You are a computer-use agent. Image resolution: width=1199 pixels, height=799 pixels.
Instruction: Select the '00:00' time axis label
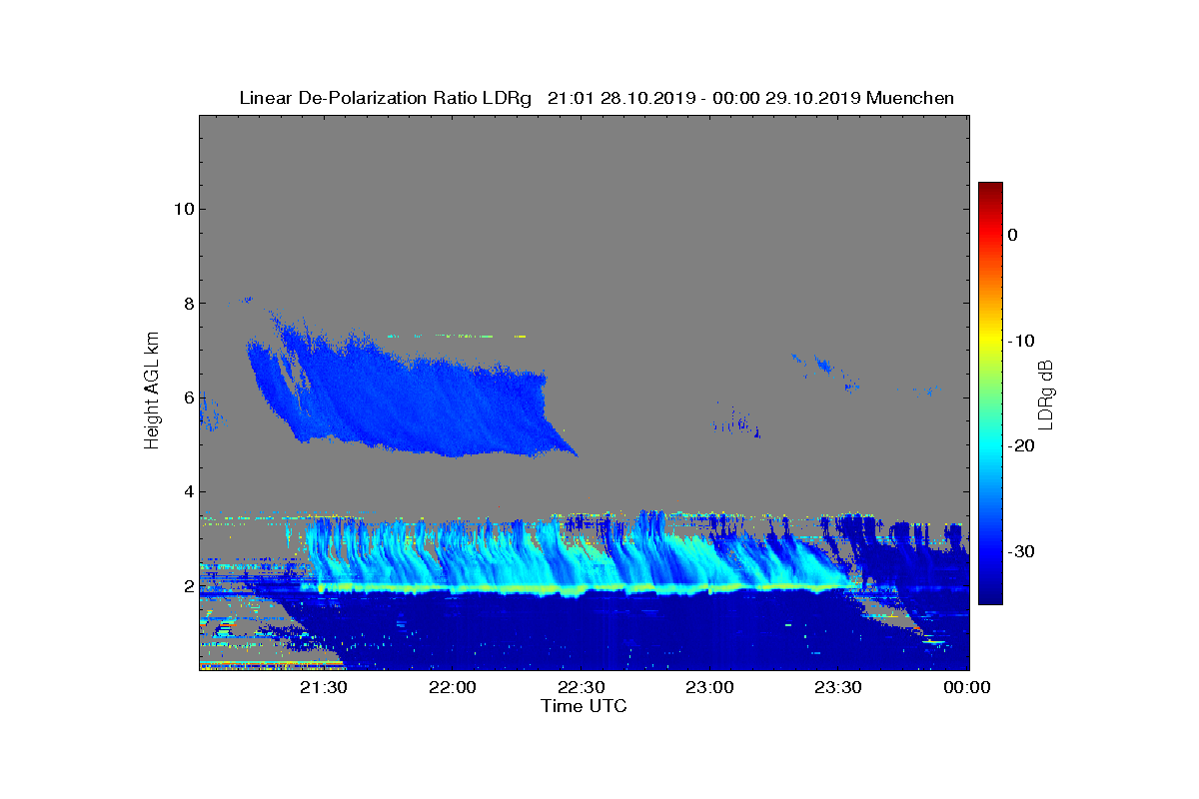pyautogui.click(x=967, y=687)
